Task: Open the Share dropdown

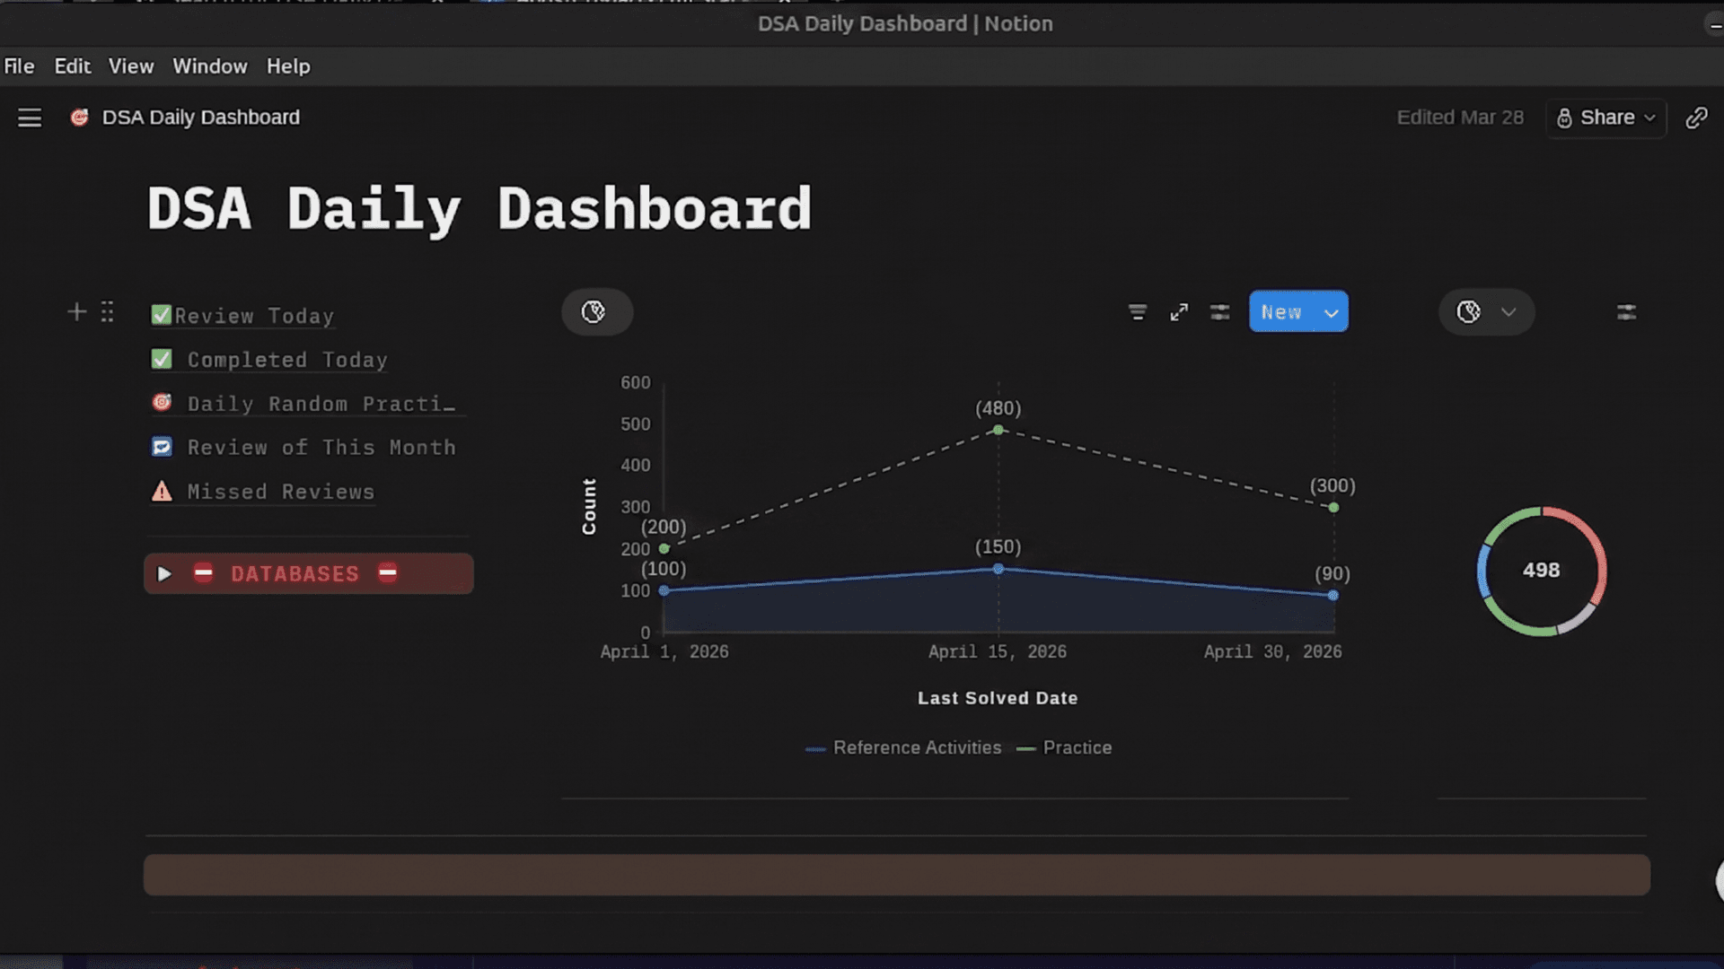Action: (1606, 118)
